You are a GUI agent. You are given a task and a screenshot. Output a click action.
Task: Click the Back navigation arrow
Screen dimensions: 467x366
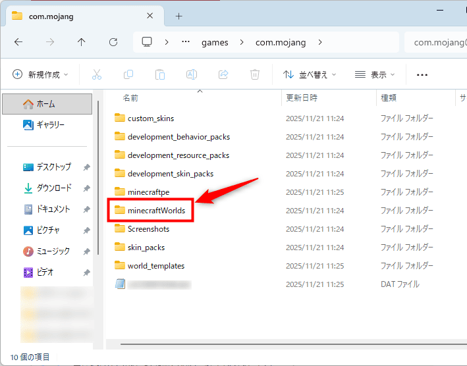click(x=18, y=42)
